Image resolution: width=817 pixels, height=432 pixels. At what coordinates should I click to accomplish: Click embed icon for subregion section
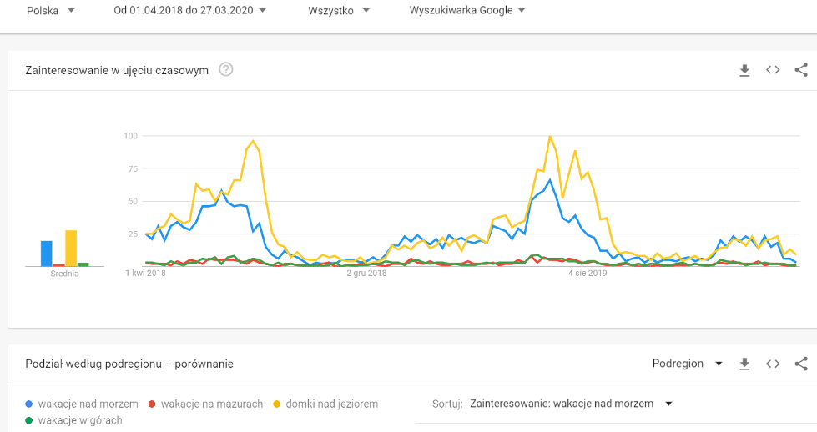[x=773, y=364]
